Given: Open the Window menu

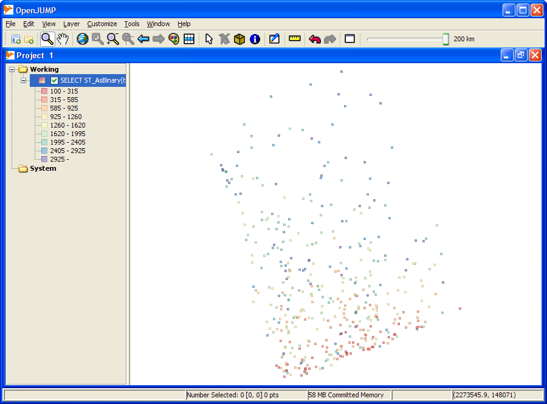Looking at the screenshot, I should (x=159, y=24).
